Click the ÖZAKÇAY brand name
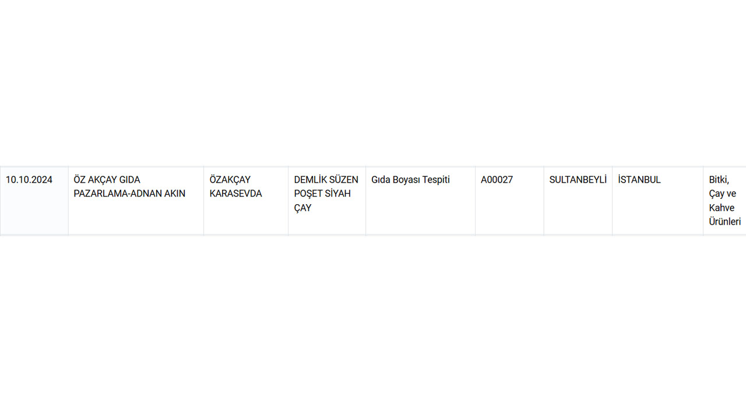The width and height of the screenshot is (746, 420). [230, 180]
